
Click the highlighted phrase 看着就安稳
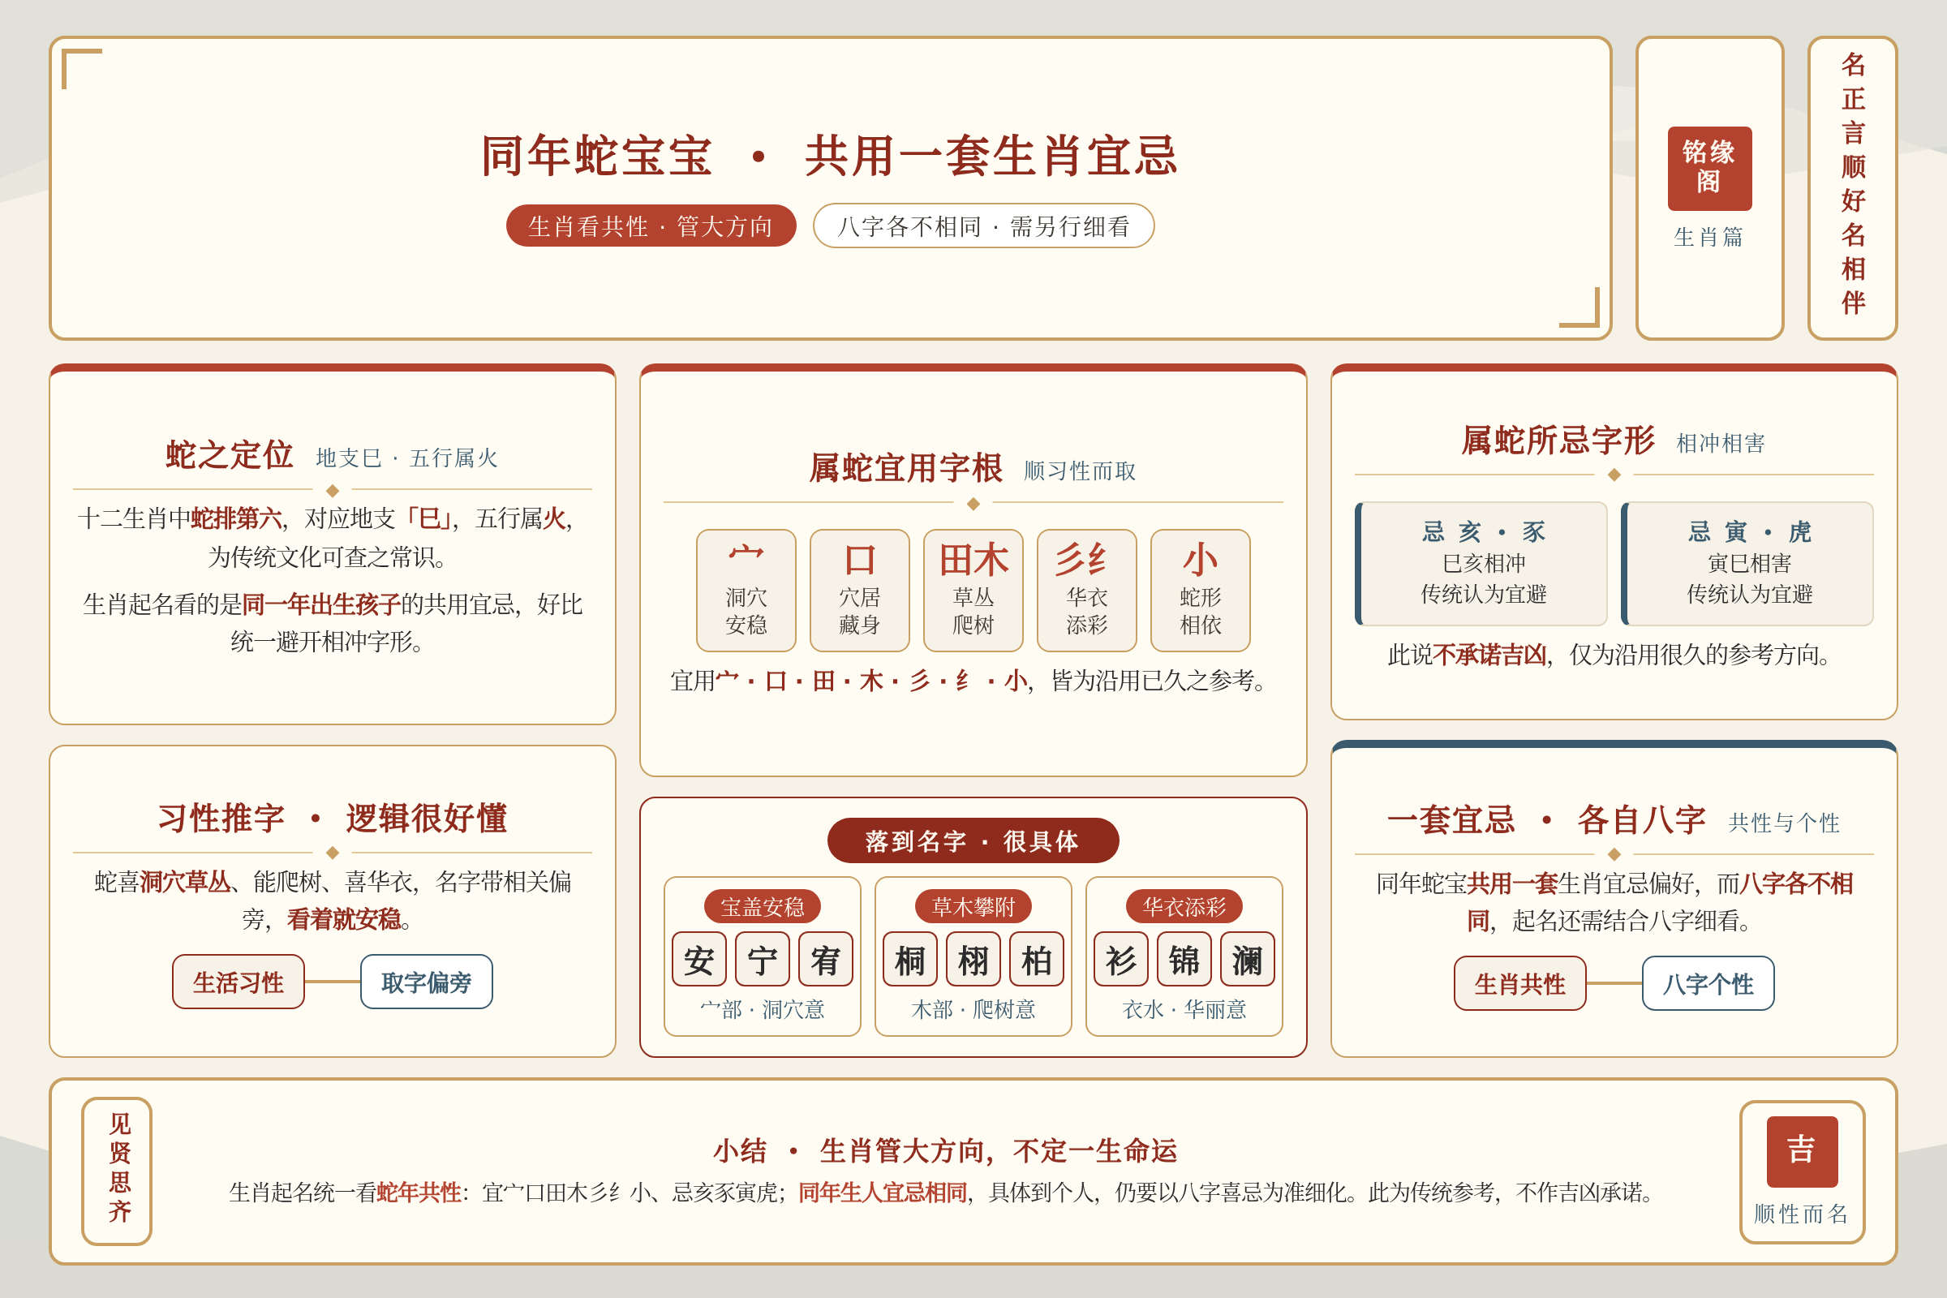coord(343,920)
